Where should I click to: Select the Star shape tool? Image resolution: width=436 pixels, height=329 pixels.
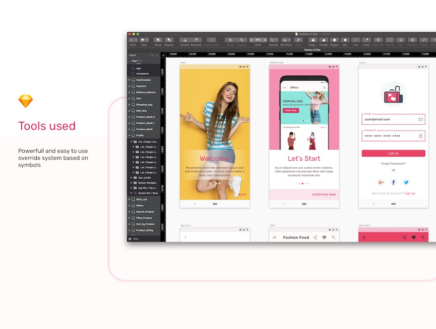[x=345, y=40]
